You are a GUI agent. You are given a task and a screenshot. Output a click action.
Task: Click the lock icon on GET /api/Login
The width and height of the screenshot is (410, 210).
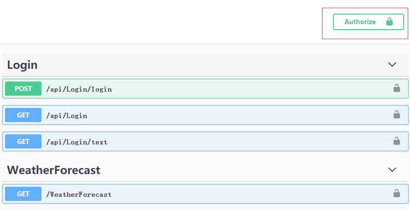(396, 115)
